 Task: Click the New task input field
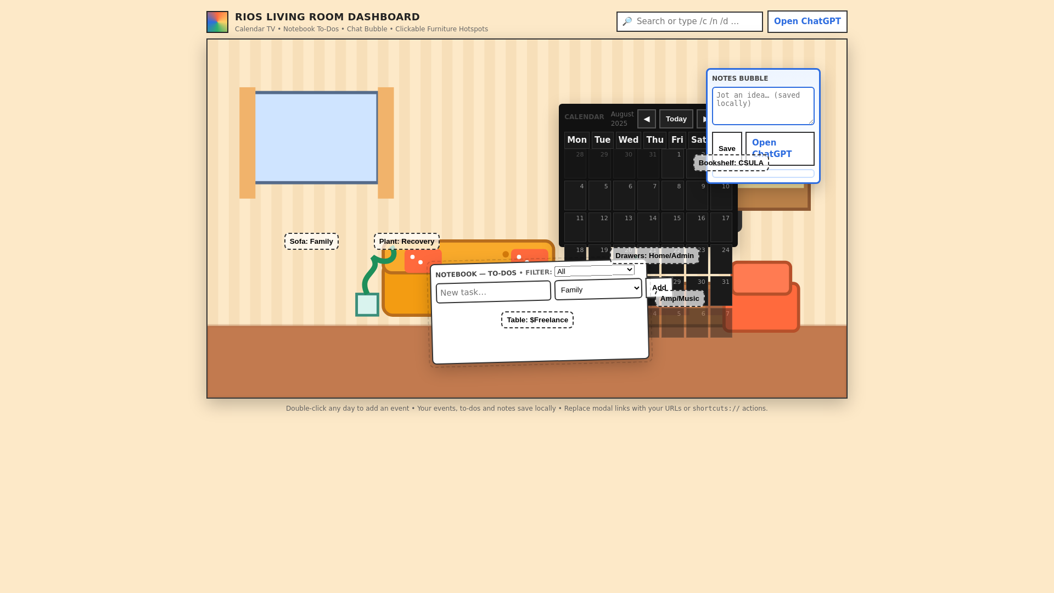click(494, 292)
